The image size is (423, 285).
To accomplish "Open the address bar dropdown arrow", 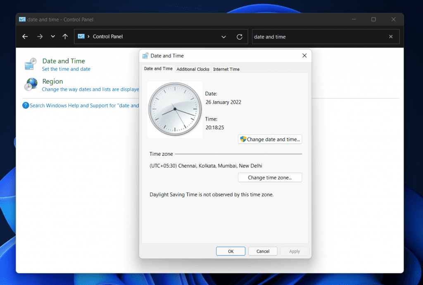I will tap(223, 36).
